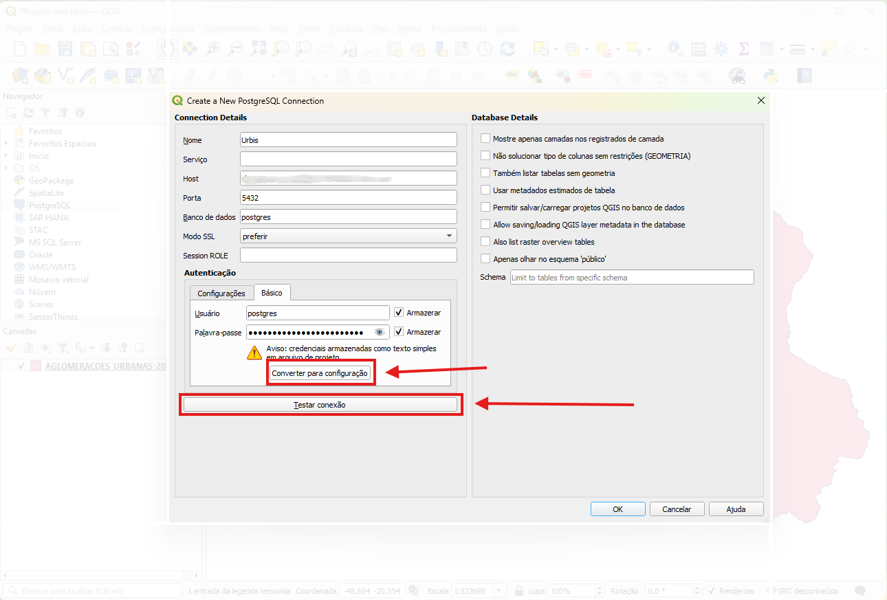Screen dimensions: 887x600
Task: Click New Shapefile Layer V icon
Action: pos(65,75)
